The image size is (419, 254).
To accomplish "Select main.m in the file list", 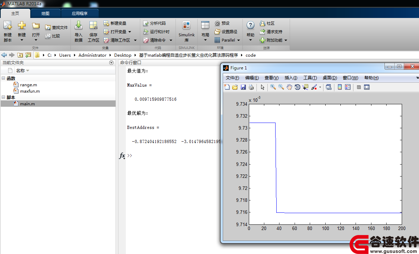I will 58,104.
